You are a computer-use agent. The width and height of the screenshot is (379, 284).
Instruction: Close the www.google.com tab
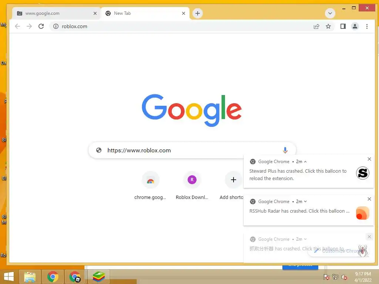tap(95, 13)
